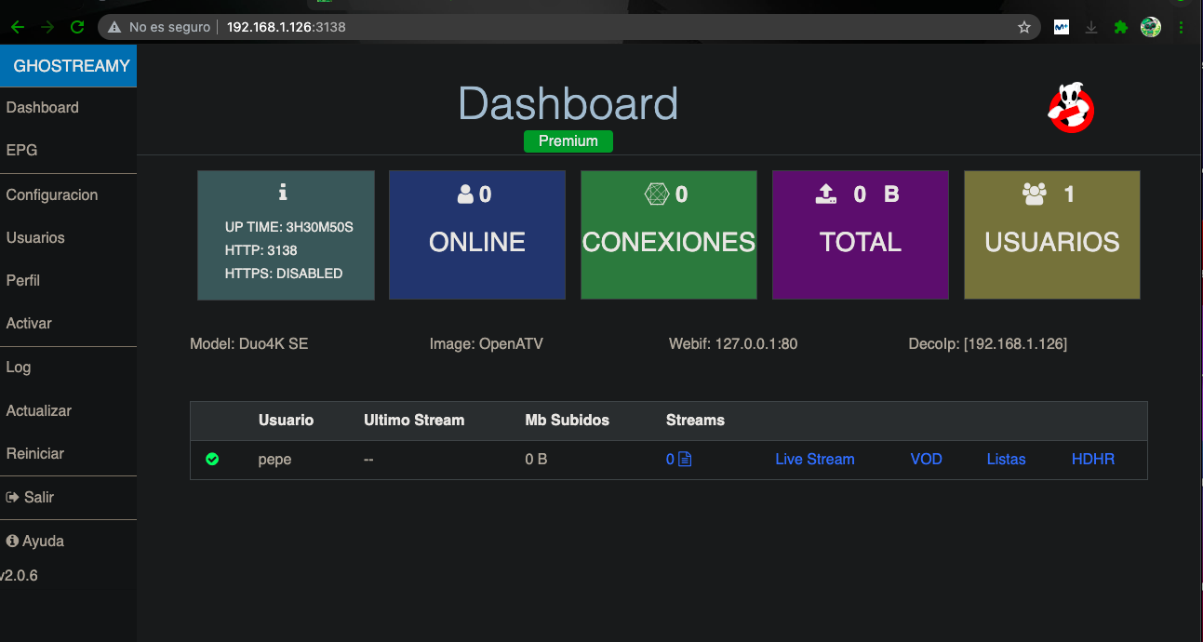
Task: Open Live Stream link for pepe
Action: click(x=814, y=459)
